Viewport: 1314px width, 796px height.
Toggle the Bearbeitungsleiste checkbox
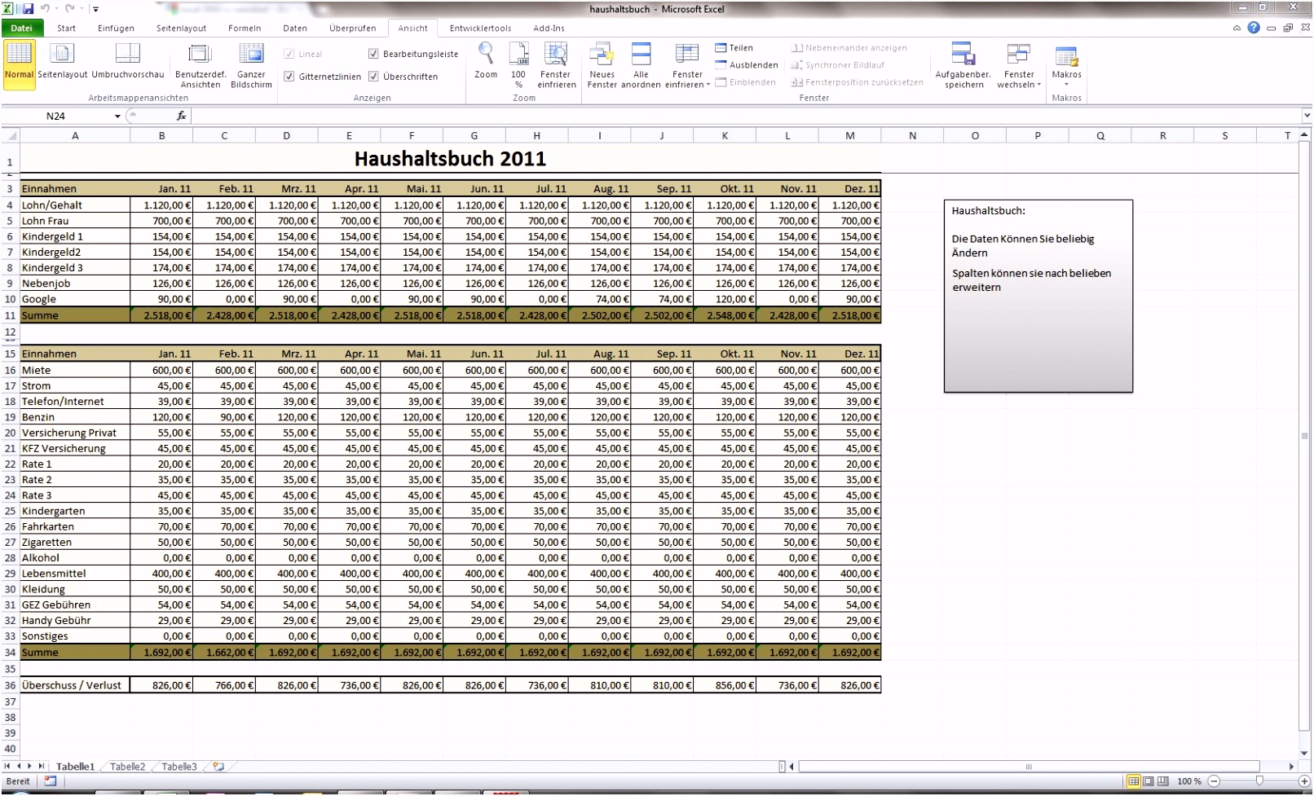[373, 54]
